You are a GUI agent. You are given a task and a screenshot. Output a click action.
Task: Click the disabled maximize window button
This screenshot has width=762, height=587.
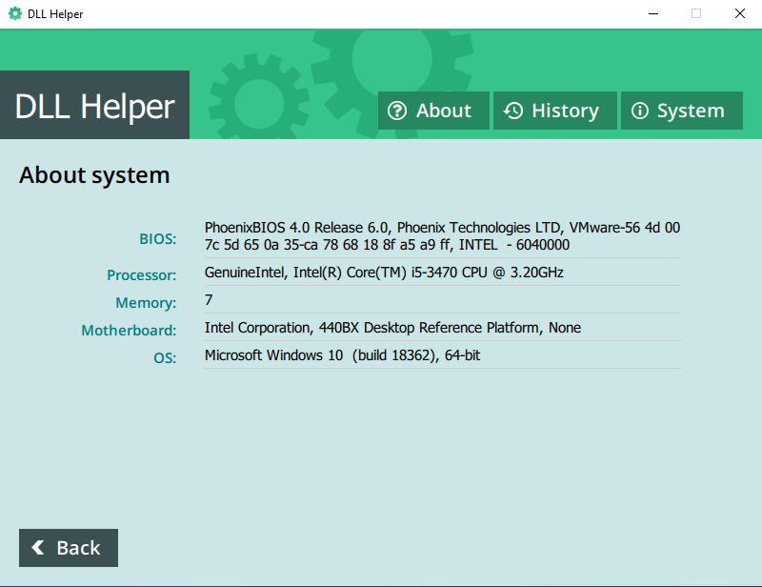click(696, 13)
